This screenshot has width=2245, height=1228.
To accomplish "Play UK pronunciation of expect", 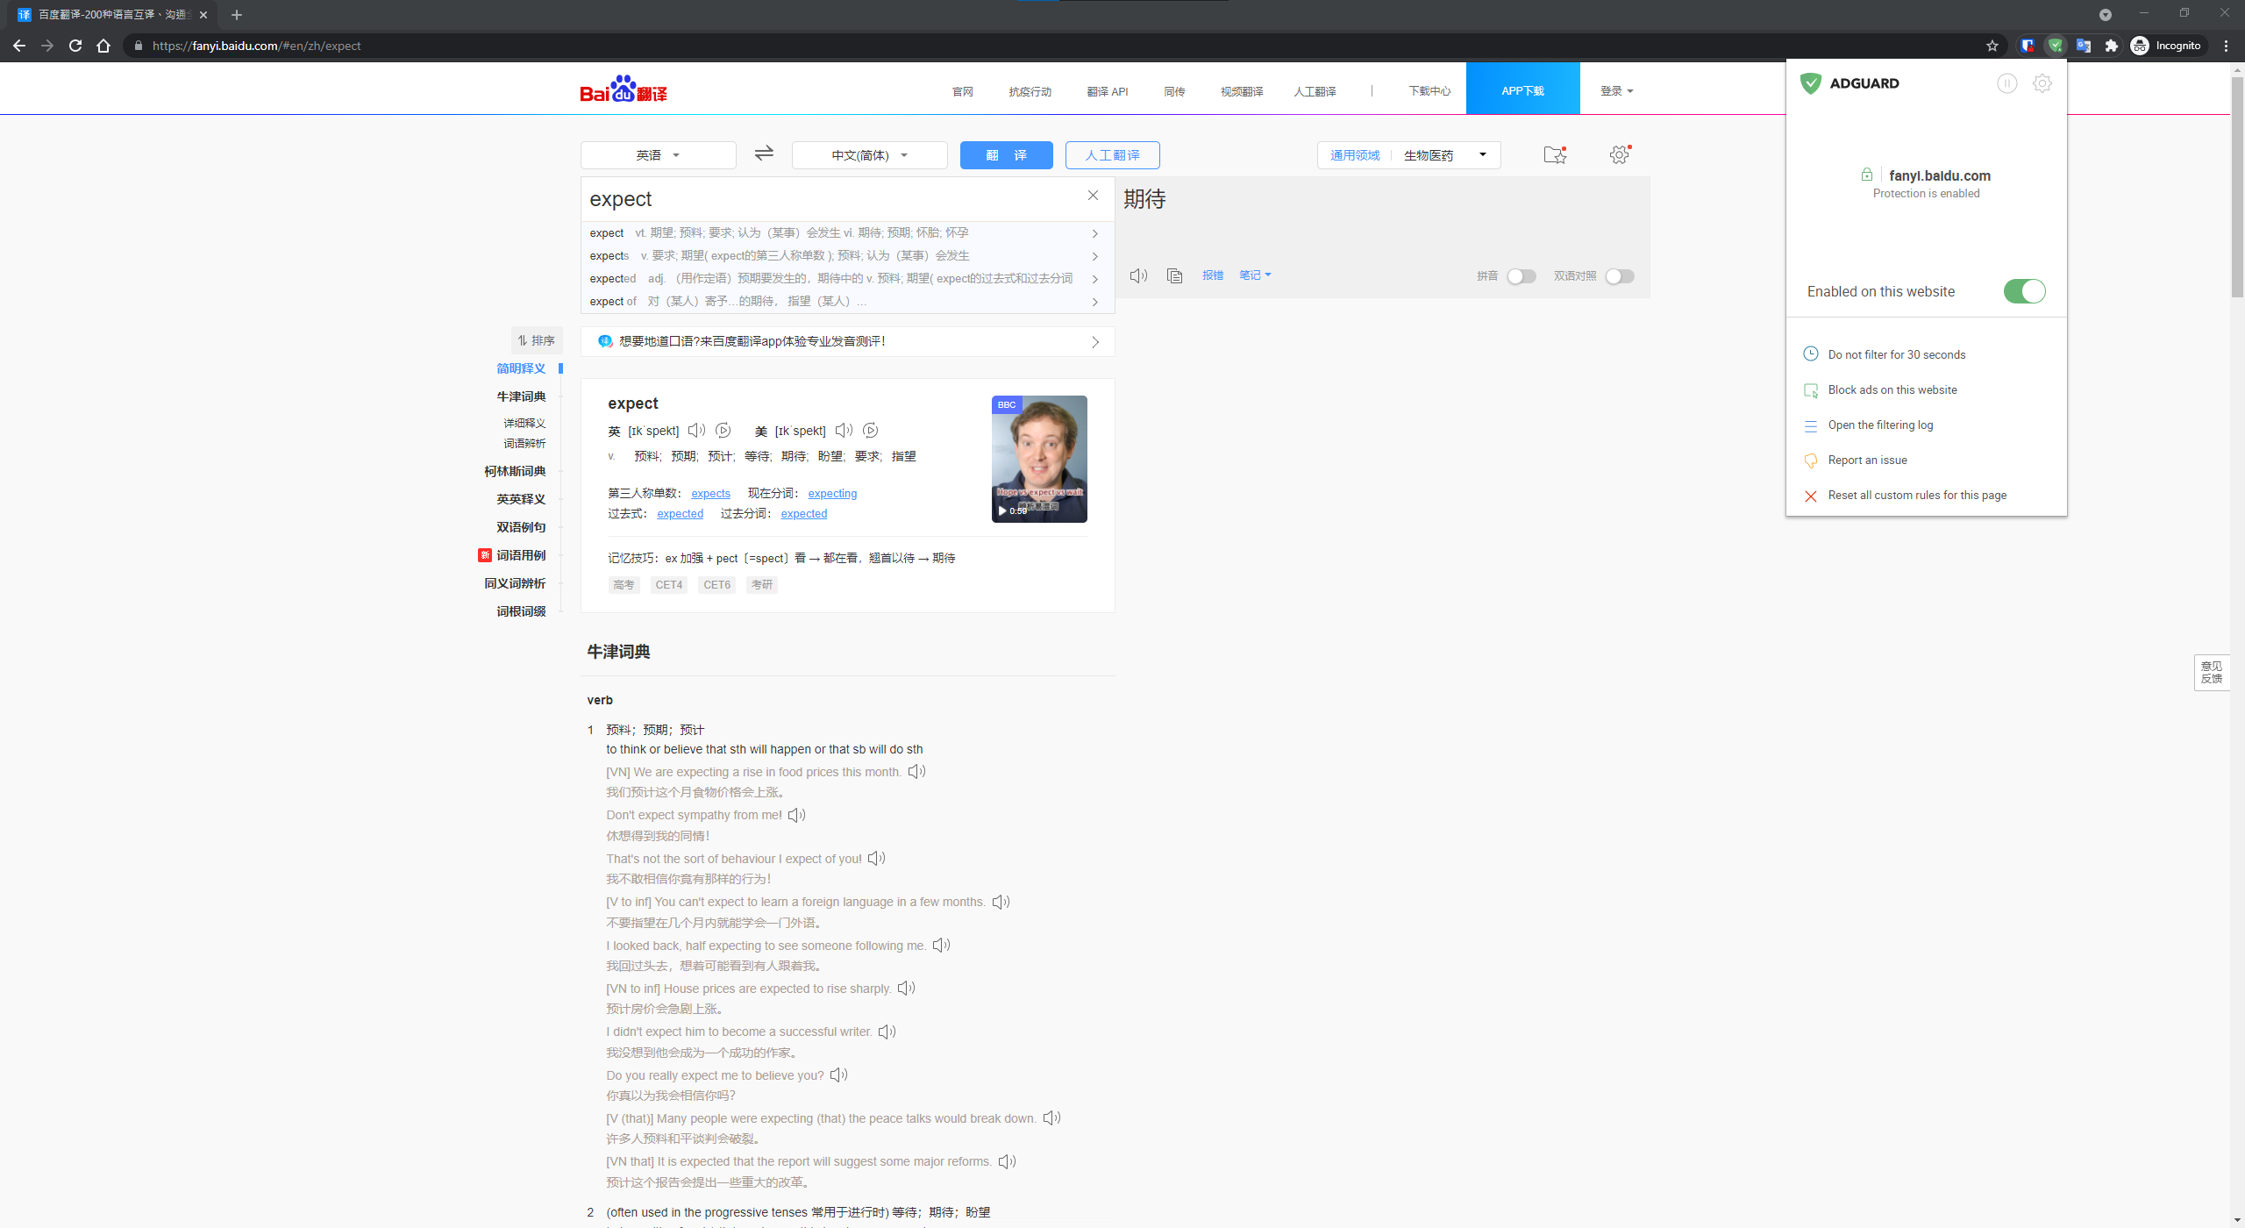I will point(696,431).
